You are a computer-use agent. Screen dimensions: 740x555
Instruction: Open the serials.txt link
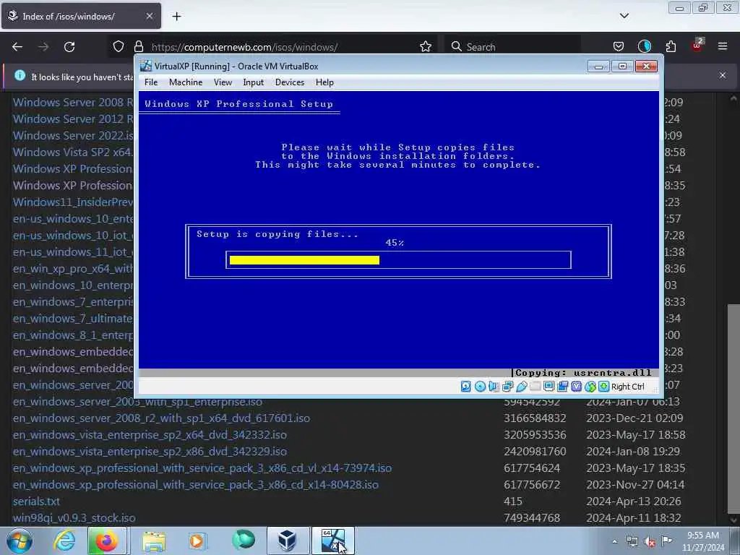(36, 502)
